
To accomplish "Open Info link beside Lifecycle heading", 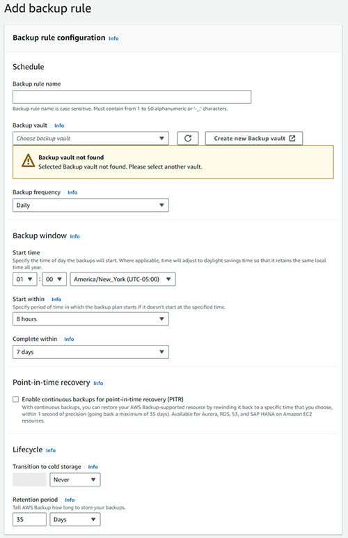I will [x=51, y=450].
